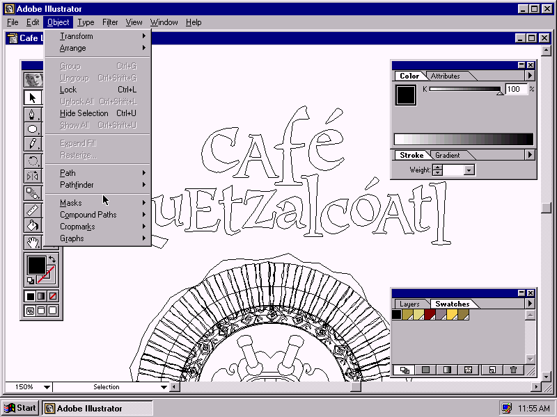
Task: Switch to the Layers tab
Action: pos(409,304)
